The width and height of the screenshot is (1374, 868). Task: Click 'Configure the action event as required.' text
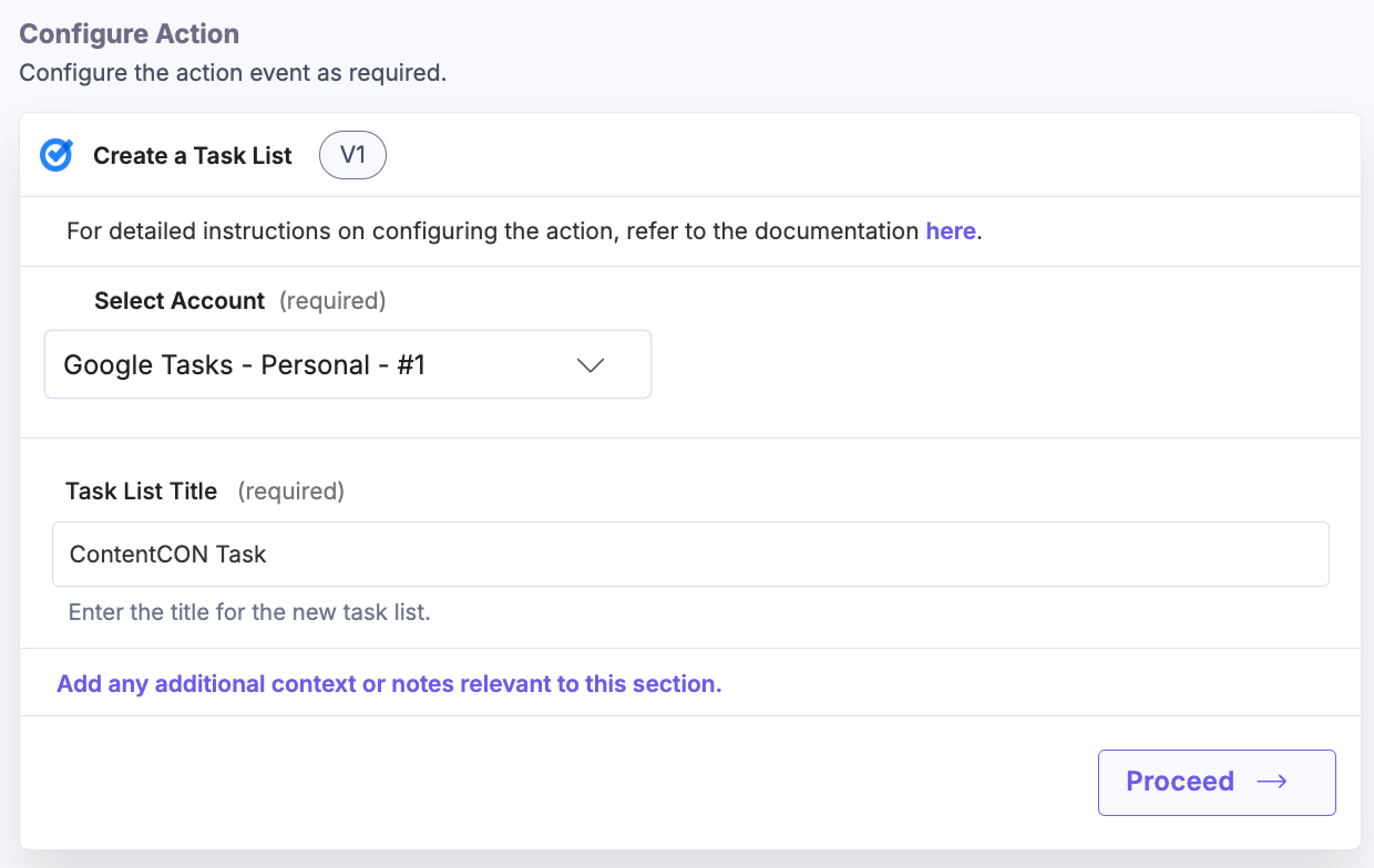point(232,73)
